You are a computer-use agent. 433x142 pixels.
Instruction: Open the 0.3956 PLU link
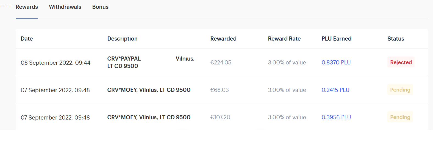tap(336, 117)
